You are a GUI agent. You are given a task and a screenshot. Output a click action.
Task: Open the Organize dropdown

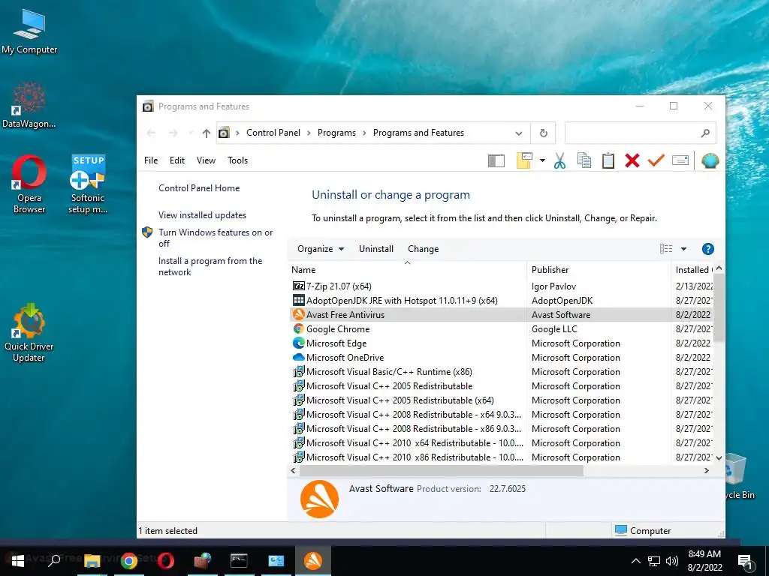(320, 249)
